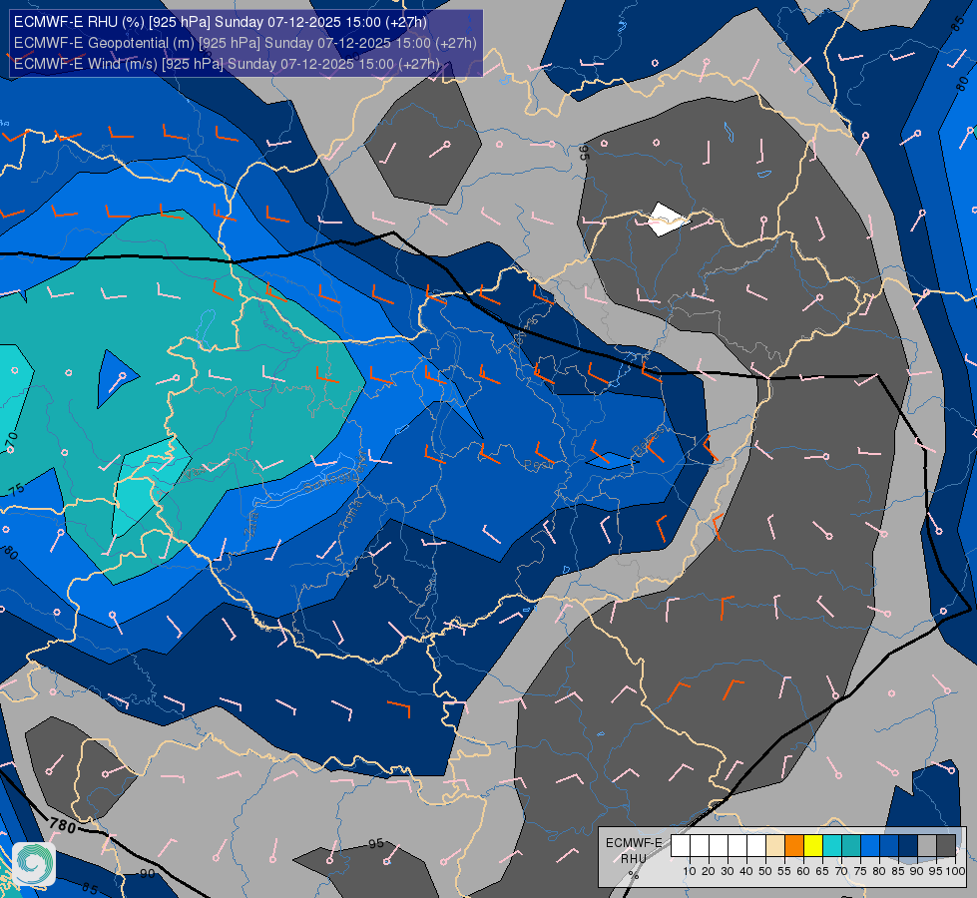The height and width of the screenshot is (898, 977).
Task: Pick the teal 70–75 legend swatch
Action: (851, 846)
